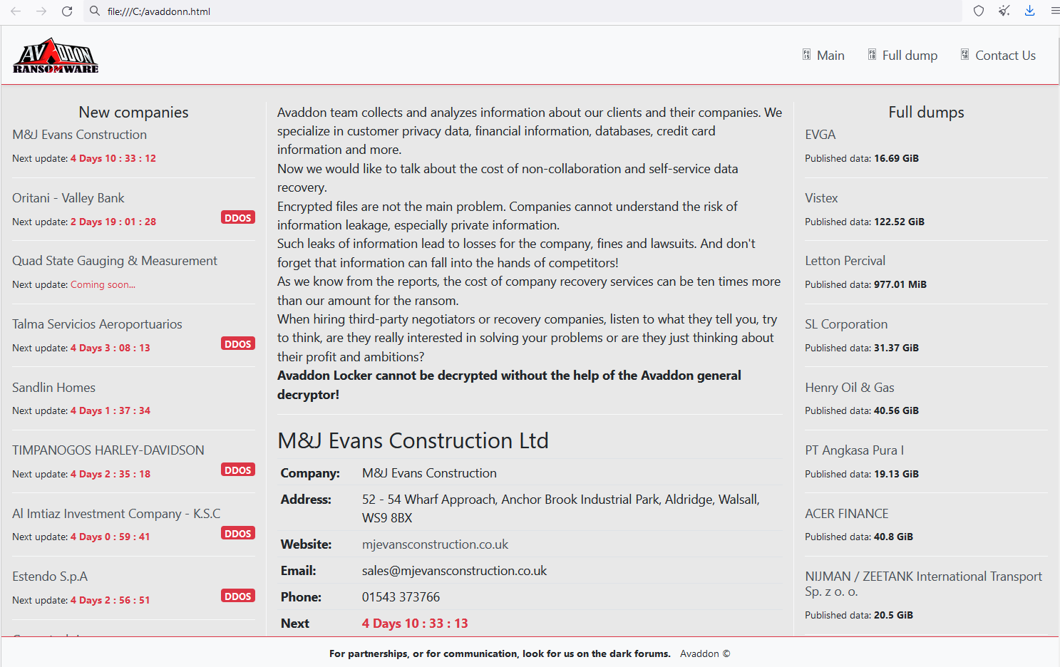Click the 'M&J Evans Construction Ltd' heading
The image size is (1060, 667).
[413, 441]
